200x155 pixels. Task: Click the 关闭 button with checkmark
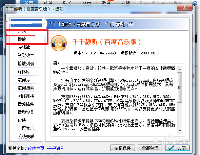[x=177, y=148]
